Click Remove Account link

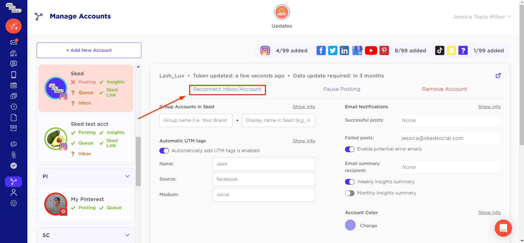444,89
